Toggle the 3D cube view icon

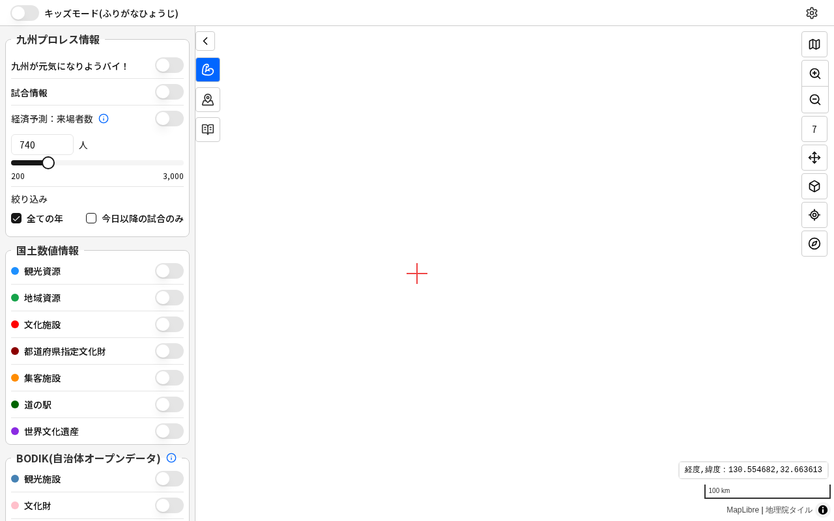pos(814,186)
